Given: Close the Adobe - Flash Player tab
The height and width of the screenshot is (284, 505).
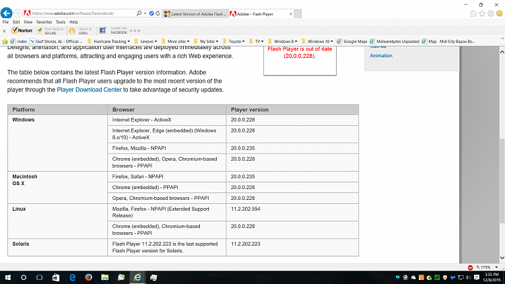Looking at the screenshot, I should point(290,14).
